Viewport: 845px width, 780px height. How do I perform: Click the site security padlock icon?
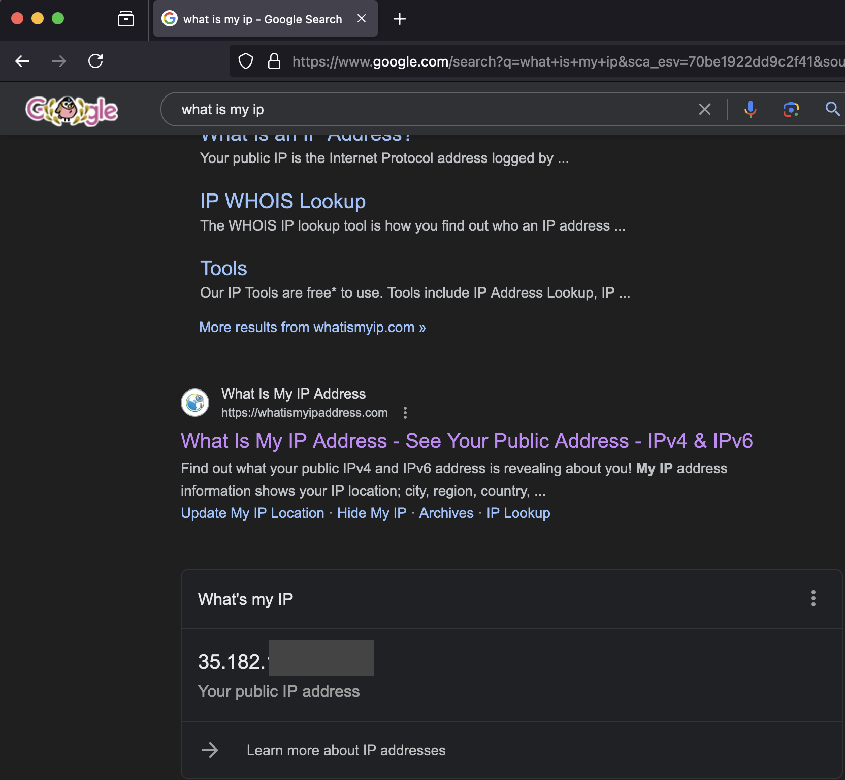pyautogui.click(x=274, y=61)
